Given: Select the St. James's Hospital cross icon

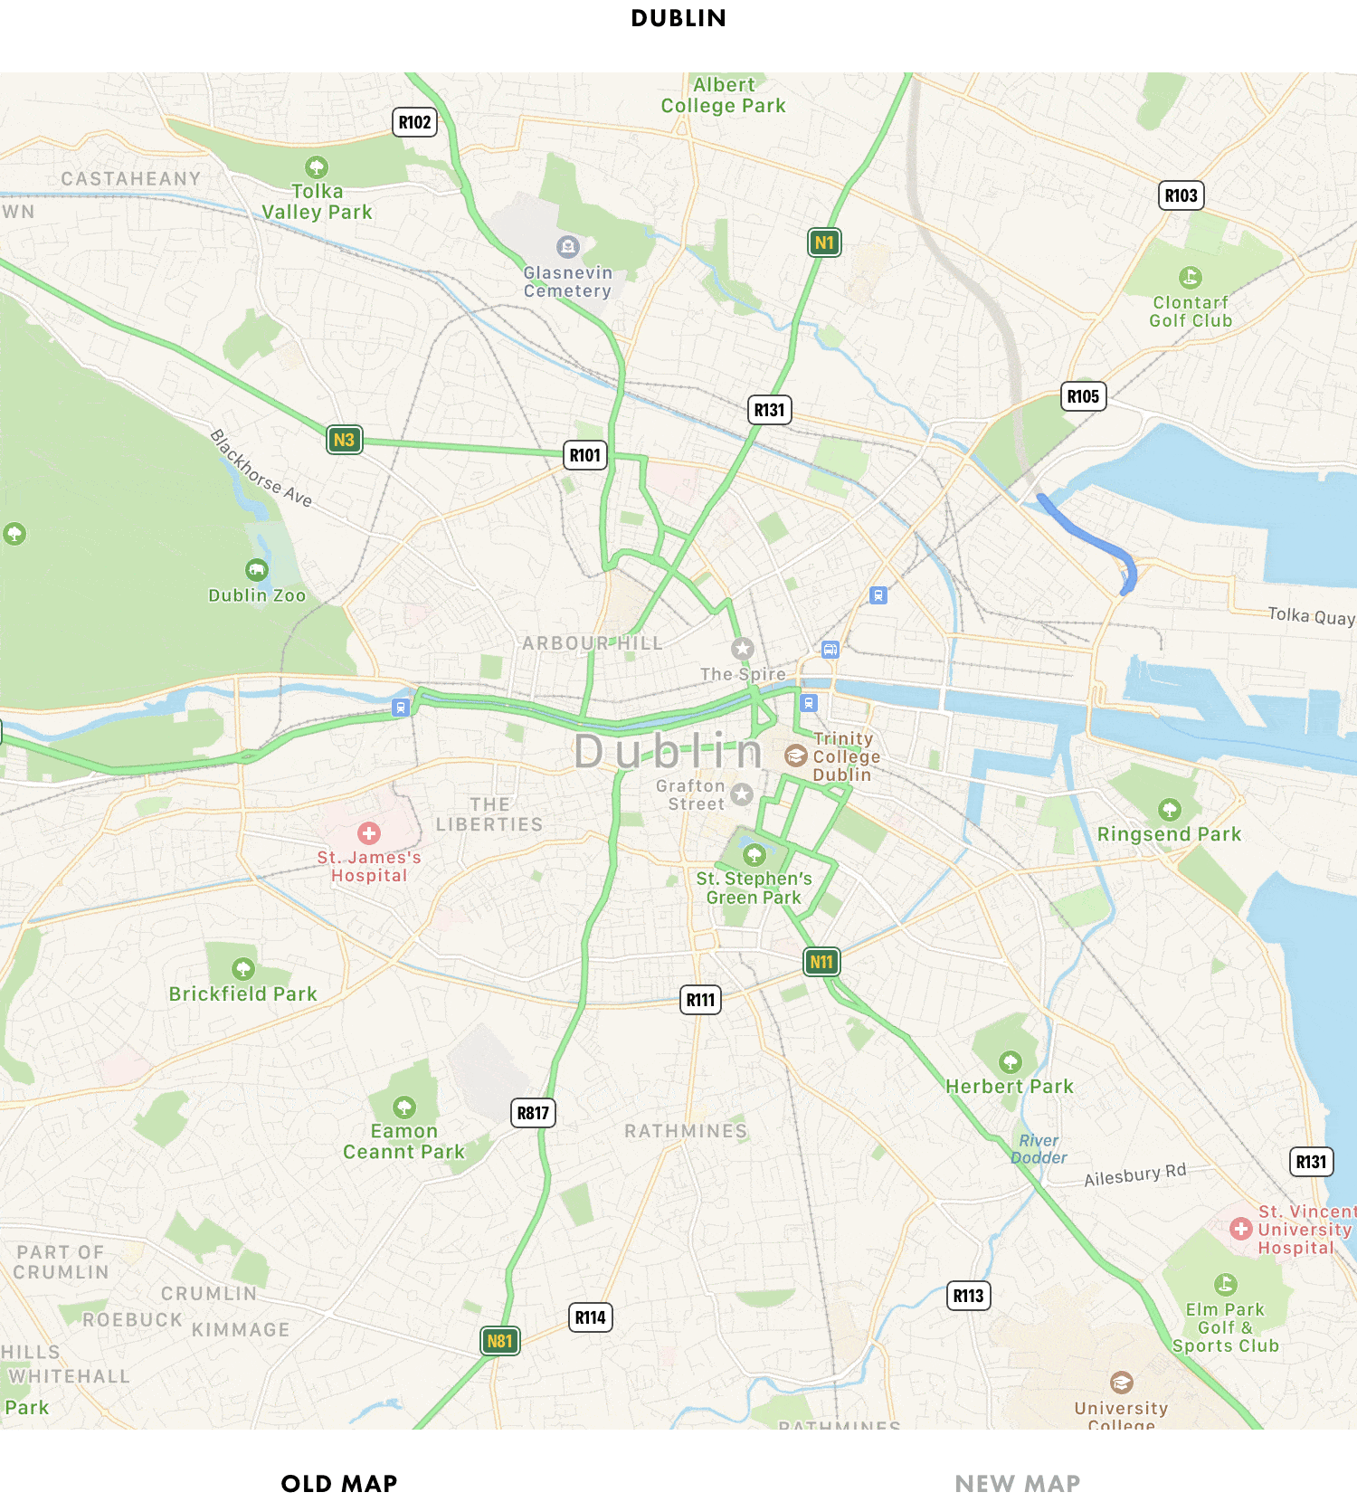Looking at the screenshot, I should coord(368,833).
